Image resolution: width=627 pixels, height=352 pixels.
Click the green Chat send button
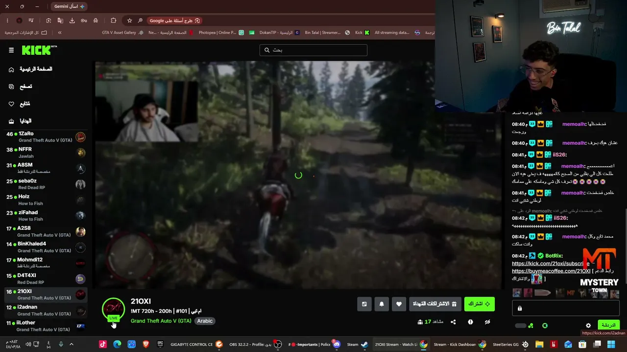(608, 325)
